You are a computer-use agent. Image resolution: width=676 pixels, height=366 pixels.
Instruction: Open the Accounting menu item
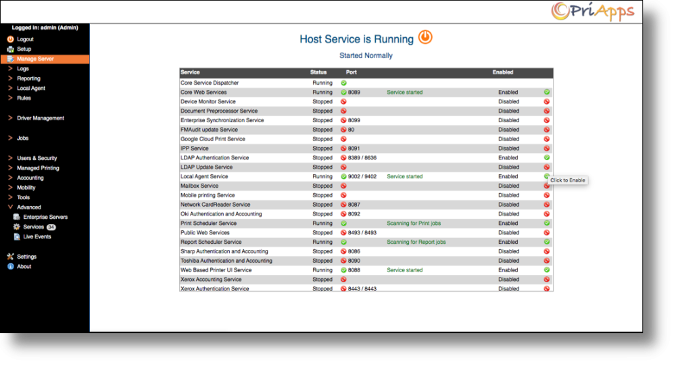[30, 178]
